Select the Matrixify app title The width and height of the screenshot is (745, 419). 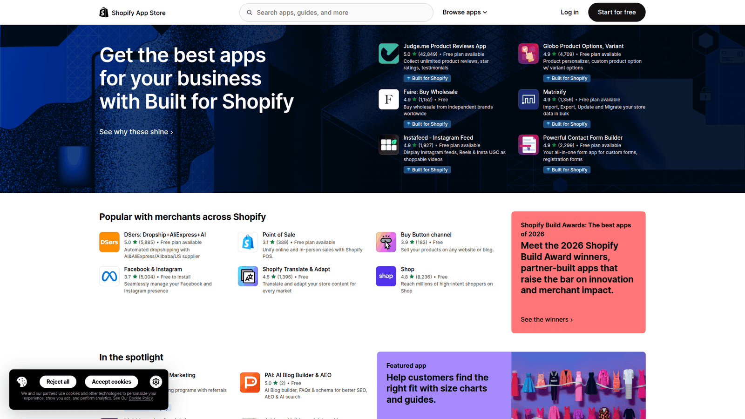coord(555,92)
